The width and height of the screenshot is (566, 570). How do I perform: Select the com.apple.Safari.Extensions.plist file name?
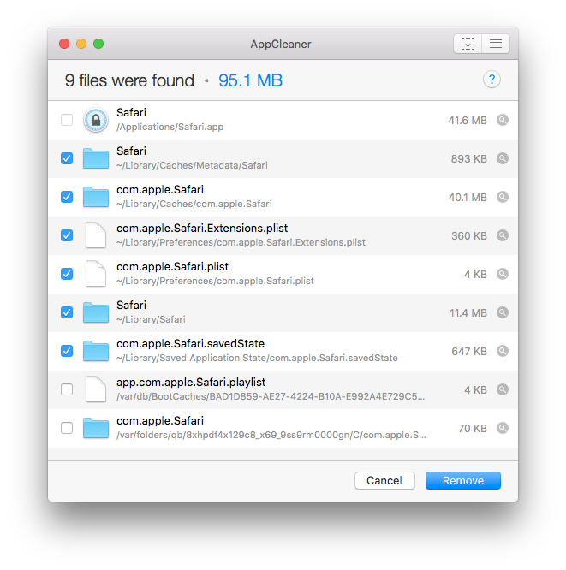click(x=202, y=228)
